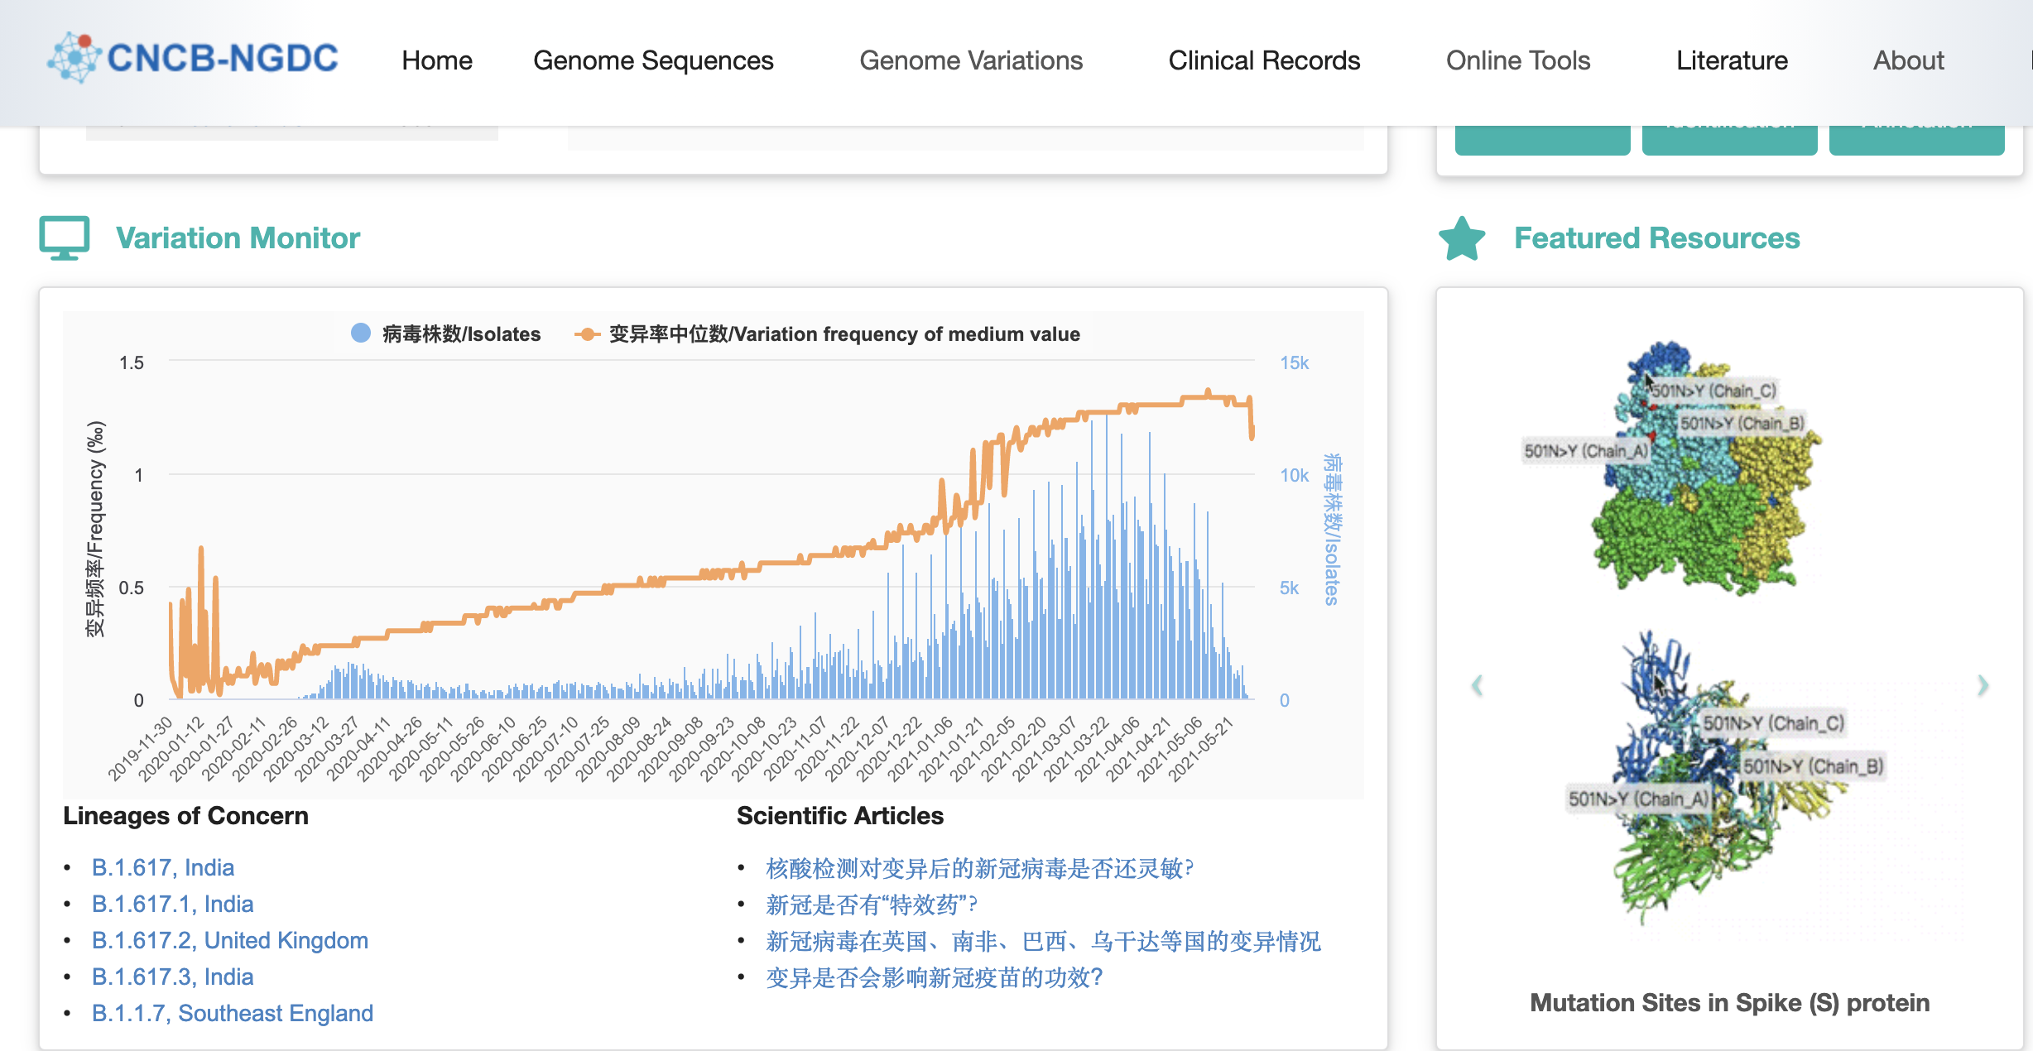Open article 新冠是否有"特效药"?
Viewport: 2033px width, 1051px height.
[872, 905]
